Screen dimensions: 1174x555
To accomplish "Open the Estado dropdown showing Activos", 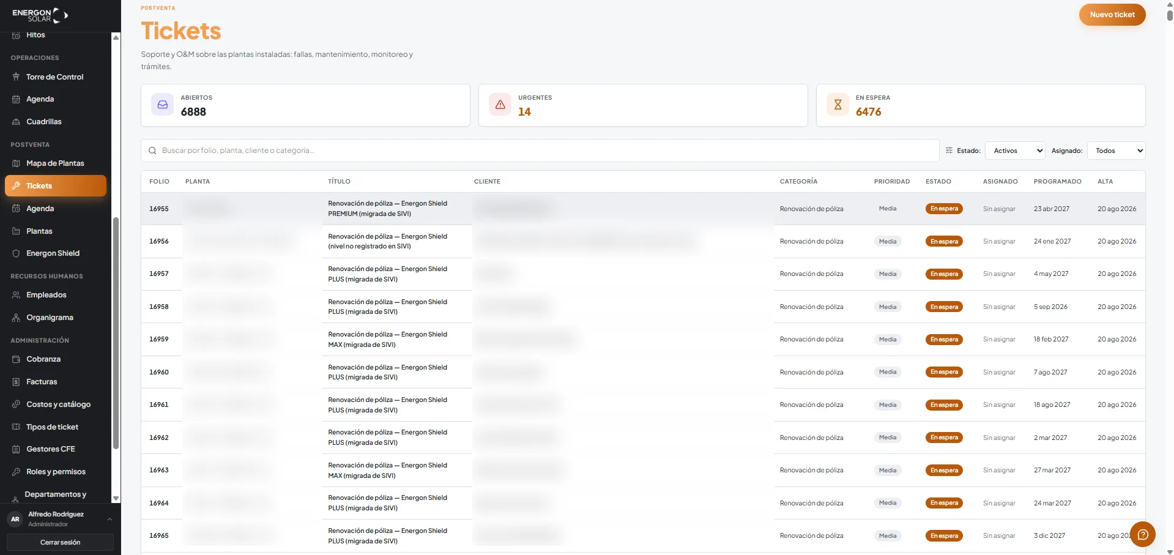I will (1015, 151).
